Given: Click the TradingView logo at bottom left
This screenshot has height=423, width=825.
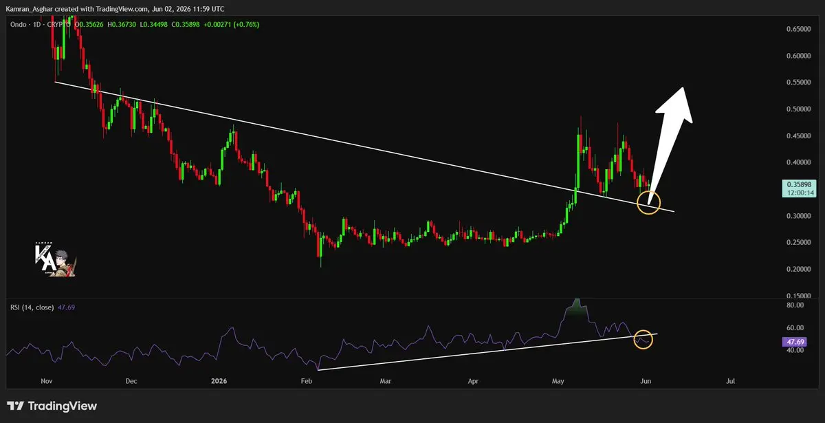Looking at the screenshot, I should [52, 406].
